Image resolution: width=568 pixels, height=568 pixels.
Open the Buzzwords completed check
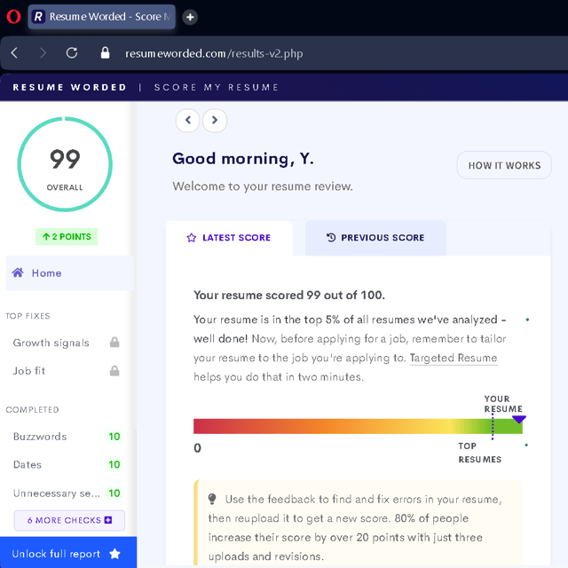point(67,437)
